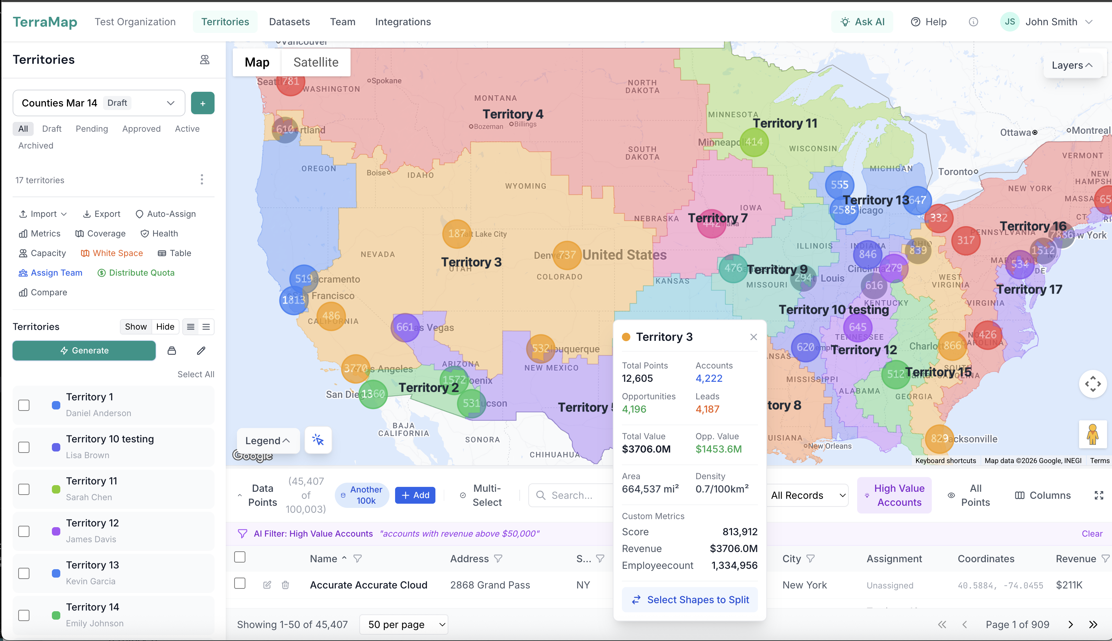The image size is (1112, 641).
Task: Sort by the Name column
Action: [x=328, y=559]
